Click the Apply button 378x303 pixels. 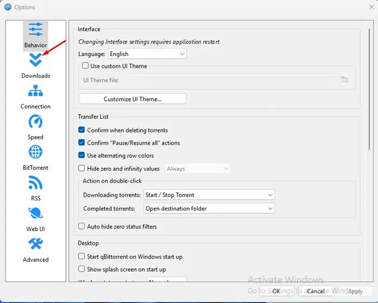tap(355, 291)
